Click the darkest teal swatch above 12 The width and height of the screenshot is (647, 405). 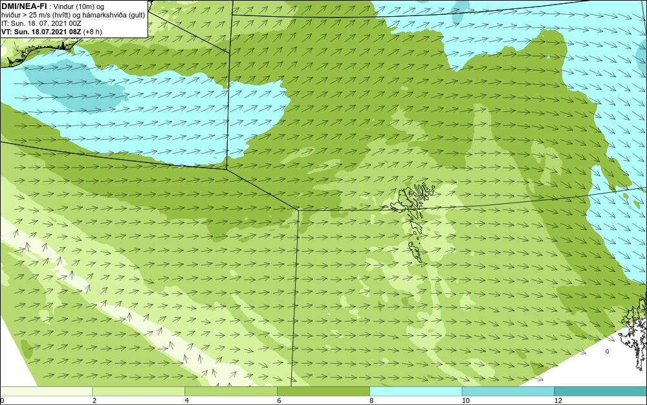coord(601,391)
